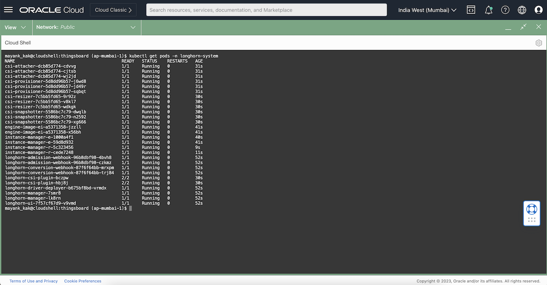
Task: Click pod name csi-provisioner-5d8dd96b57-jd49r
Action: coord(46,87)
